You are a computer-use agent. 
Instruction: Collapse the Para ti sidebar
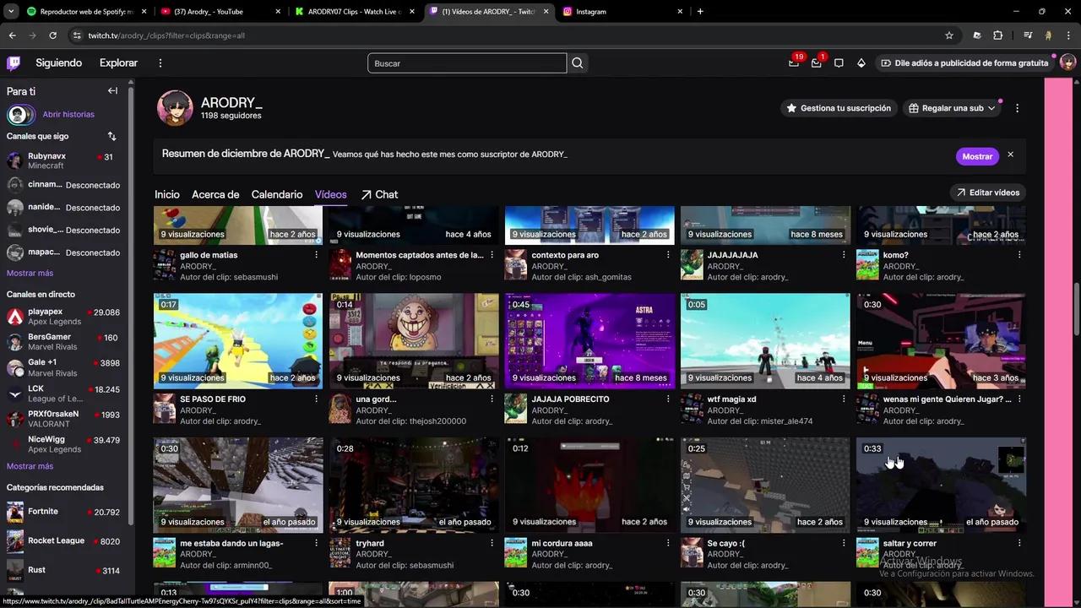click(112, 90)
